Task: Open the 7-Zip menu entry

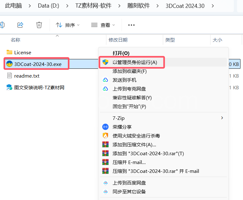Action: [163, 118]
